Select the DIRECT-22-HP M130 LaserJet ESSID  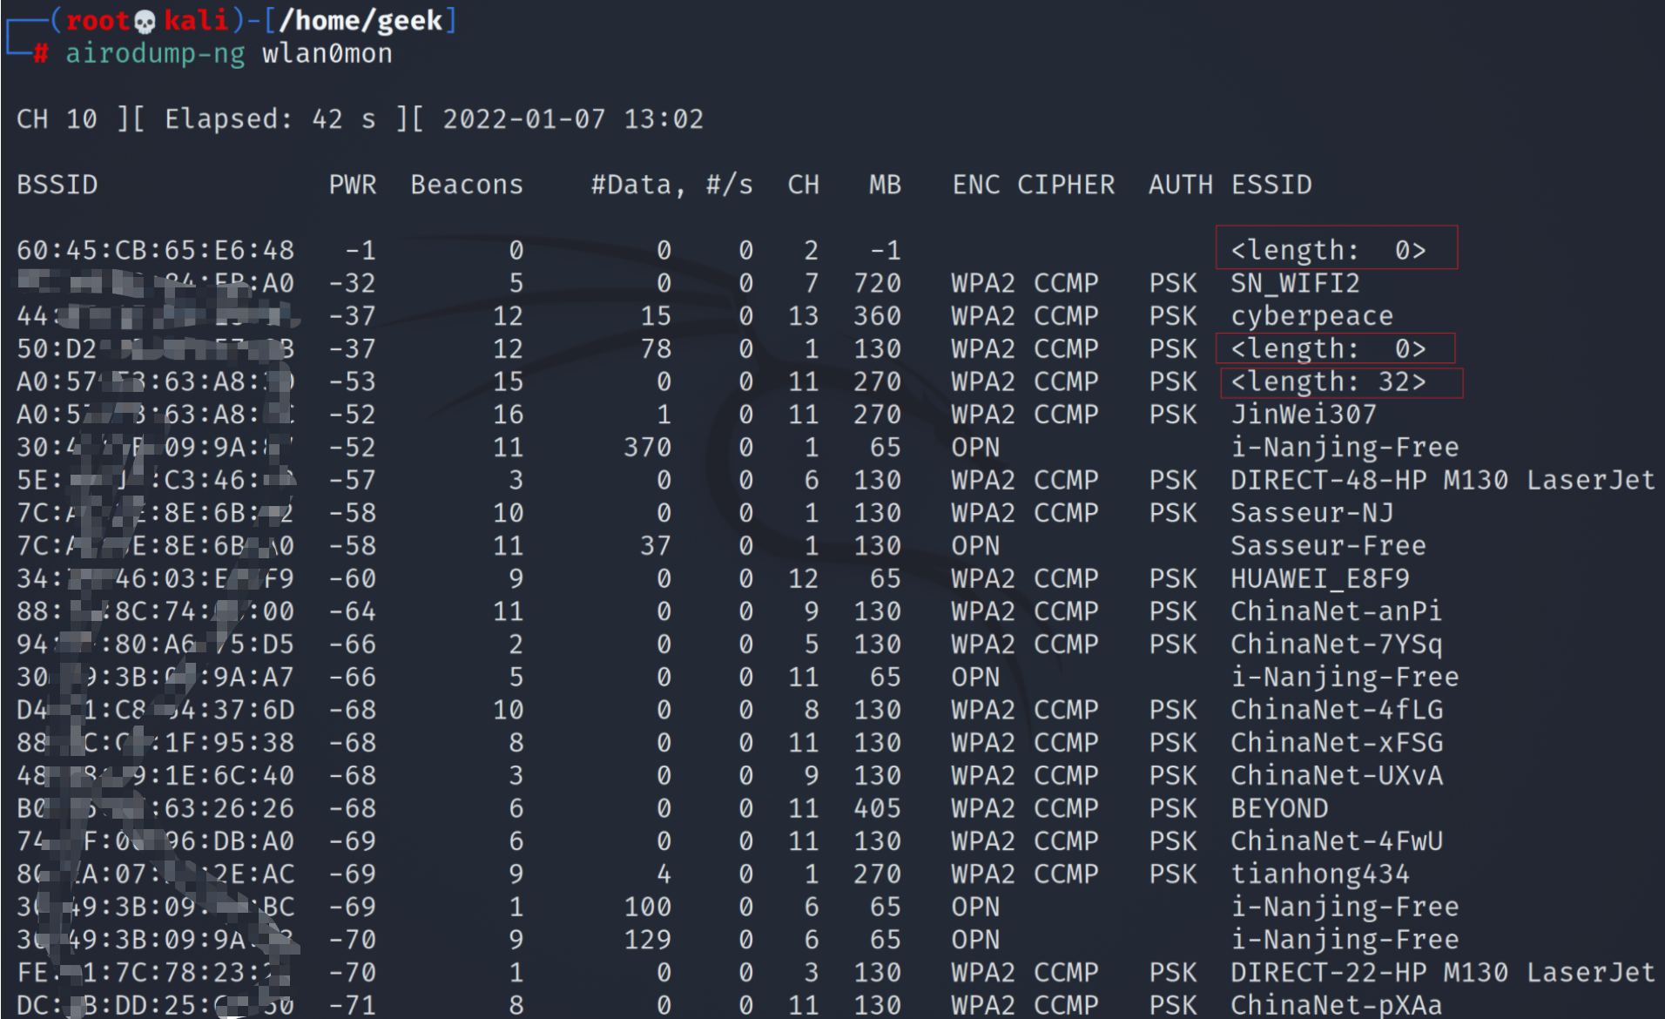pos(1442,973)
